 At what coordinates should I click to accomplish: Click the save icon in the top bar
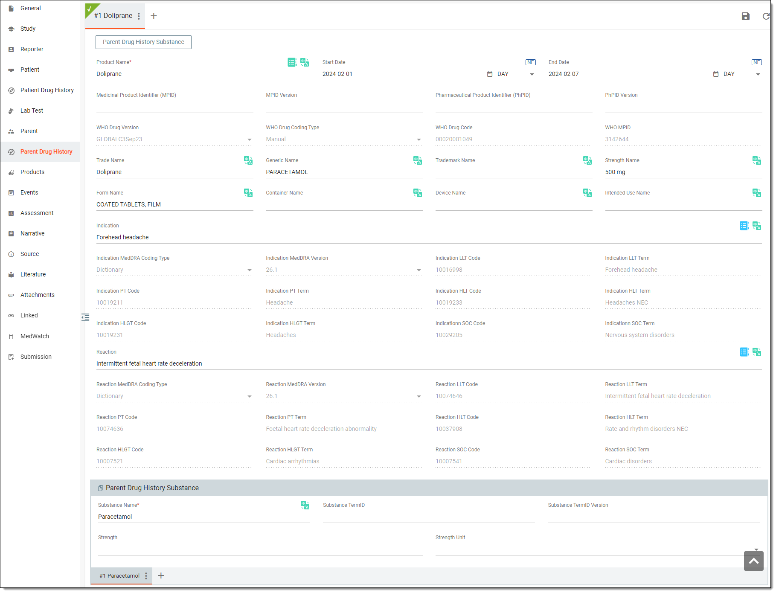coord(745,16)
